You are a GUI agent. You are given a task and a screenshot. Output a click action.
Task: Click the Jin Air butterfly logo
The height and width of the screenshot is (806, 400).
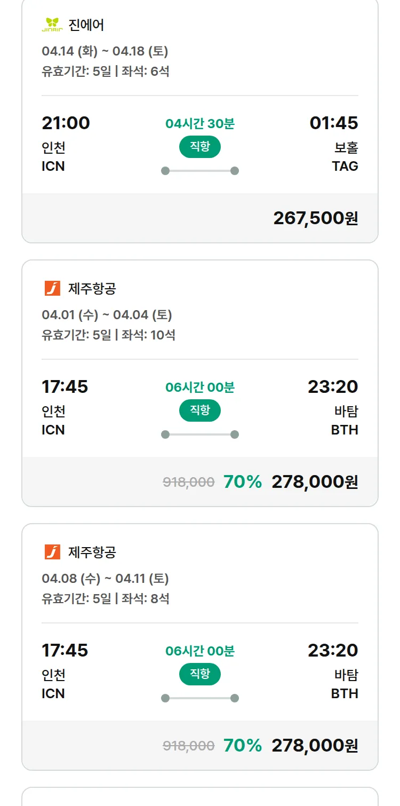(52, 25)
